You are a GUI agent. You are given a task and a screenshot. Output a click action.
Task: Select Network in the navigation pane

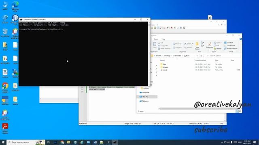point(145,101)
